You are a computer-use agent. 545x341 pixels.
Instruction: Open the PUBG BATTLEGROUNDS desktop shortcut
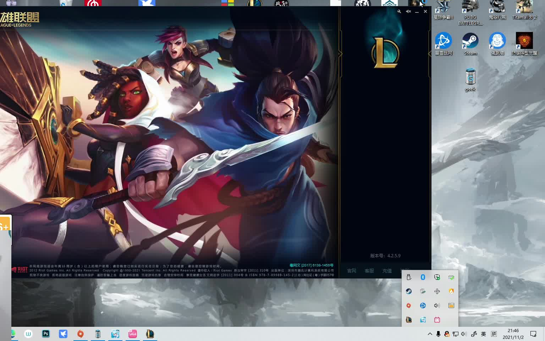point(470,13)
